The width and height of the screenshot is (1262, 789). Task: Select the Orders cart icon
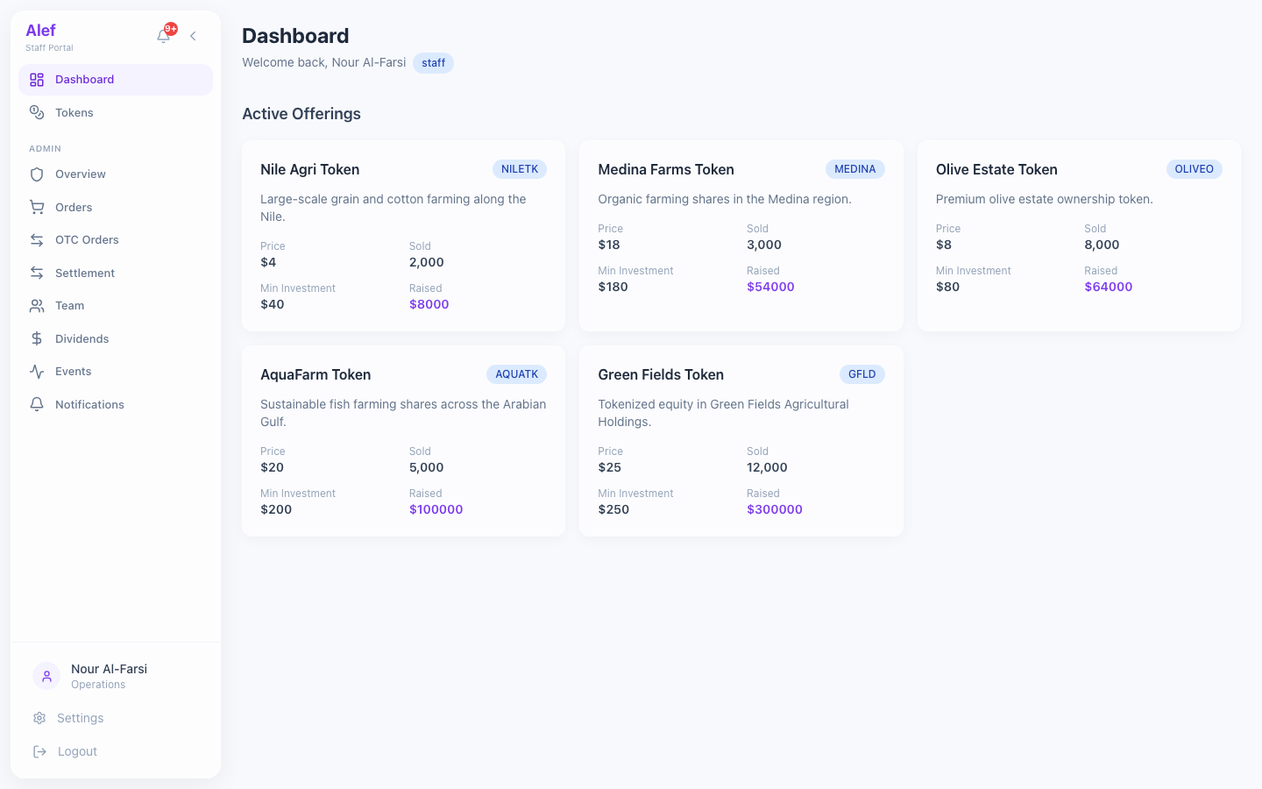pos(36,207)
